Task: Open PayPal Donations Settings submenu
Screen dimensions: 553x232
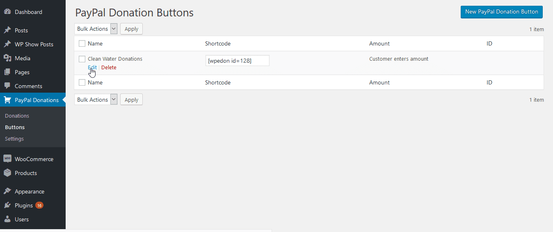Action: (14, 139)
